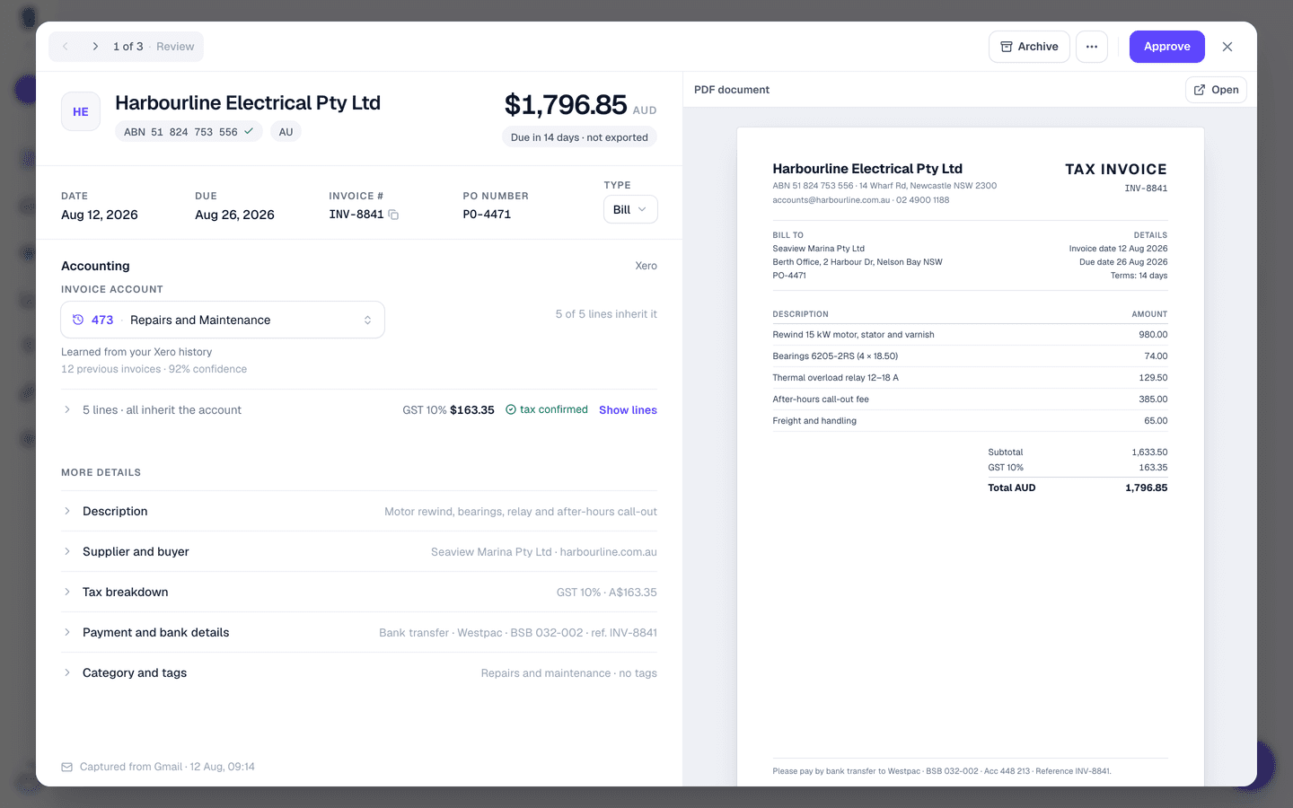Go to the previous invoice arrow
The height and width of the screenshot is (808, 1293).
pyautogui.click(x=66, y=47)
